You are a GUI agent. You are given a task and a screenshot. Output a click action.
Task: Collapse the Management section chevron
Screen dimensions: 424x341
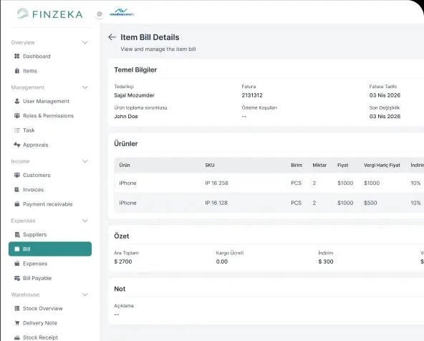pos(85,87)
